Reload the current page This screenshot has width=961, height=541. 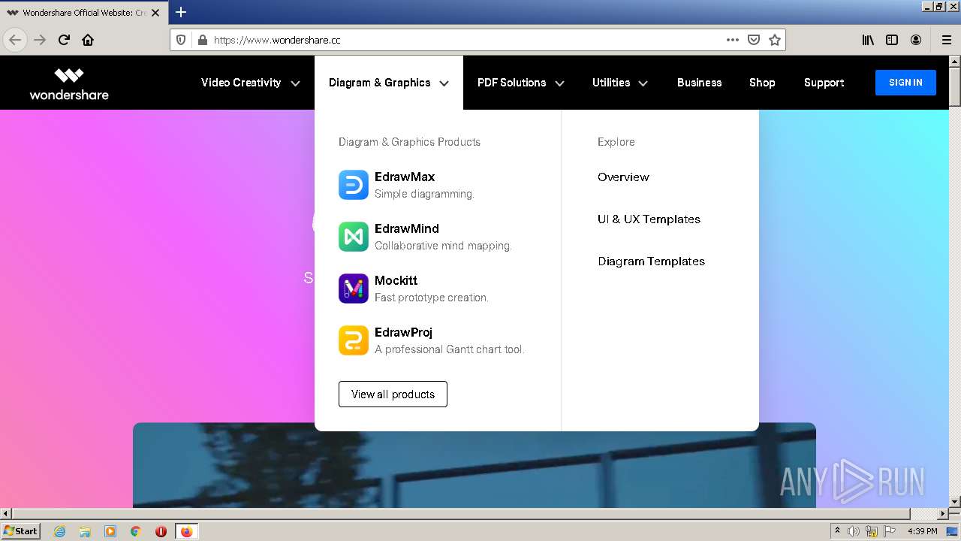(x=64, y=40)
